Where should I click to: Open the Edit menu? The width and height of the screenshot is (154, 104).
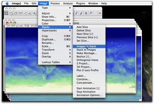click(x=34, y=3)
